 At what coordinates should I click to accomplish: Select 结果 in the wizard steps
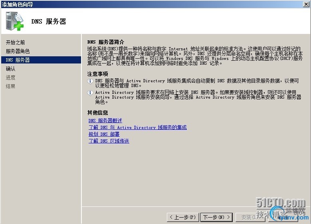(x=10, y=86)
